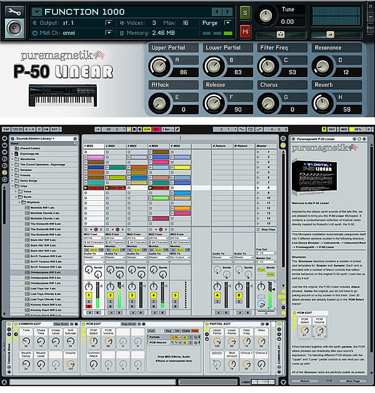
Task: Go to previous preset arrow in header
Action: (216, 11)
